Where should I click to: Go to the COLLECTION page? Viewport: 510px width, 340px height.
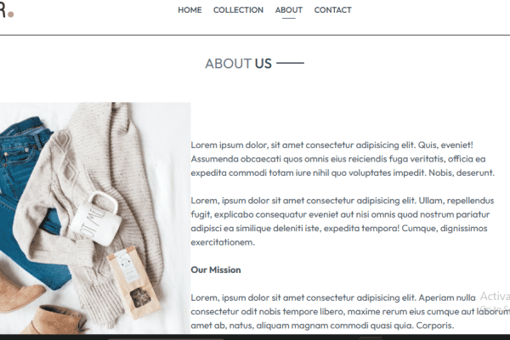(x=238, y=10)
